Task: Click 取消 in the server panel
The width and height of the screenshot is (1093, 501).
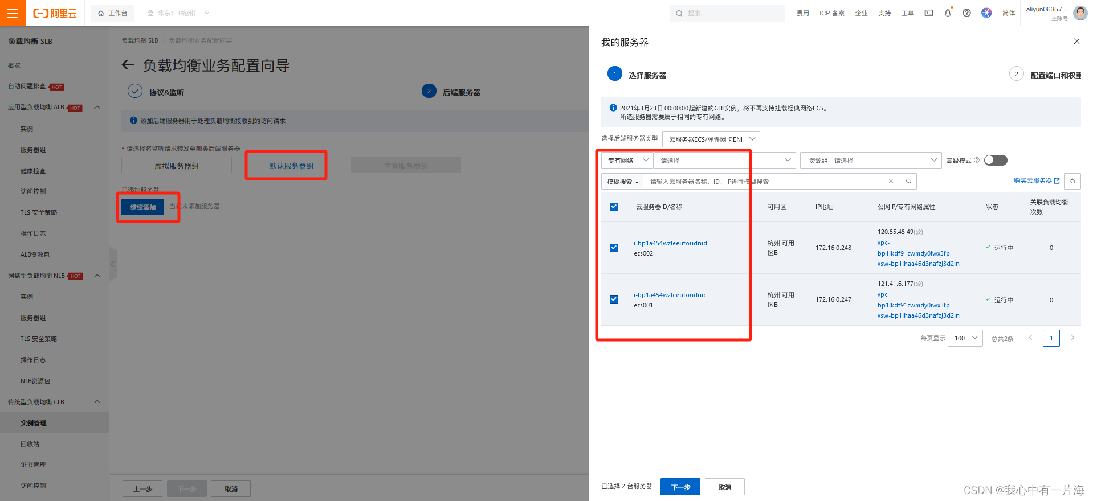Action: tap(725, 487)
